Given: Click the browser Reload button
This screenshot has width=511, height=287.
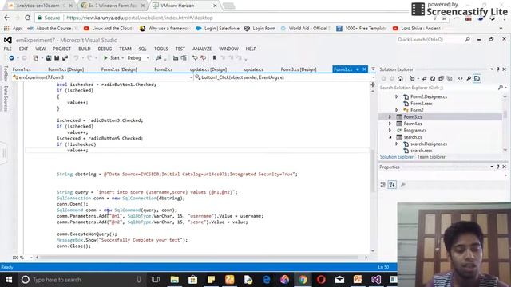Looking at the screenshot, I should pos(28,18).
